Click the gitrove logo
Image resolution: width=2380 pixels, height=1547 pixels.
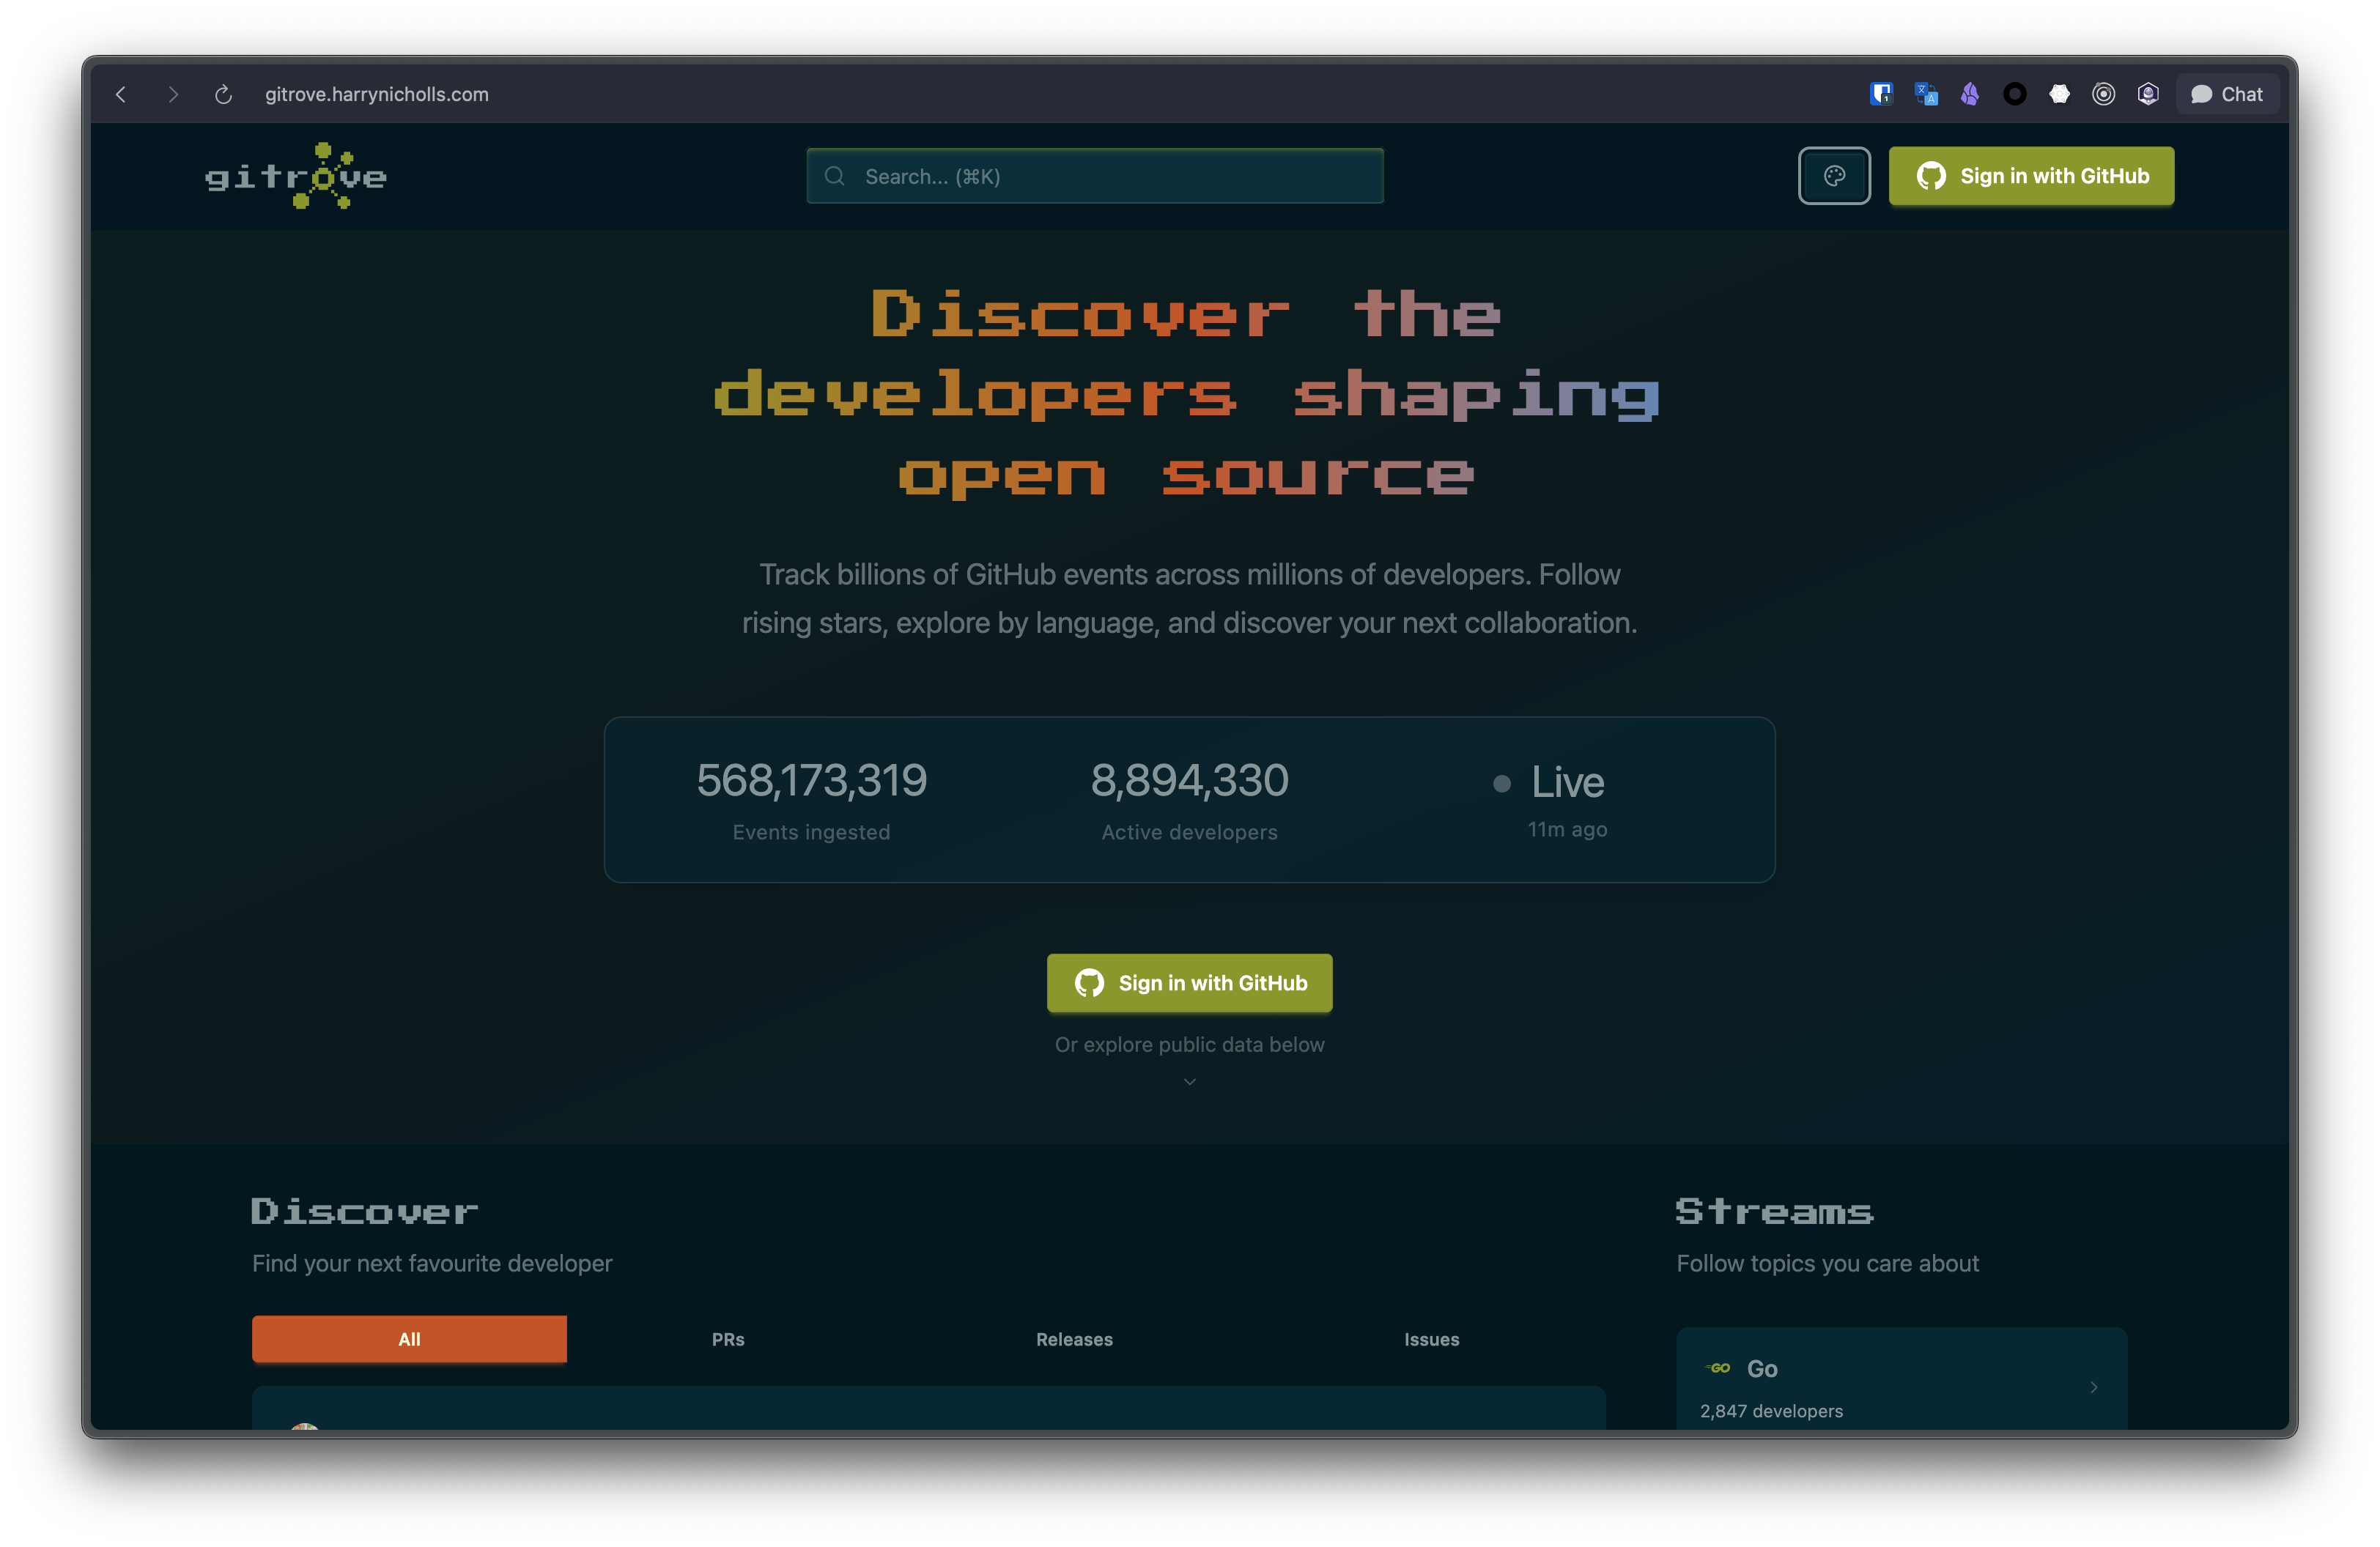click(296, 176)
